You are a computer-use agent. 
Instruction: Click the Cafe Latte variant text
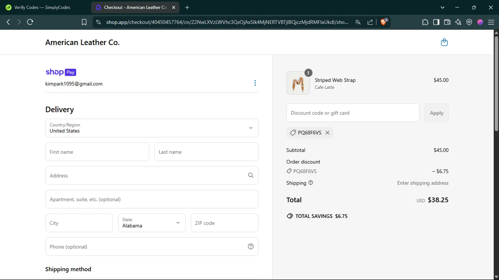tap(324, 87)
